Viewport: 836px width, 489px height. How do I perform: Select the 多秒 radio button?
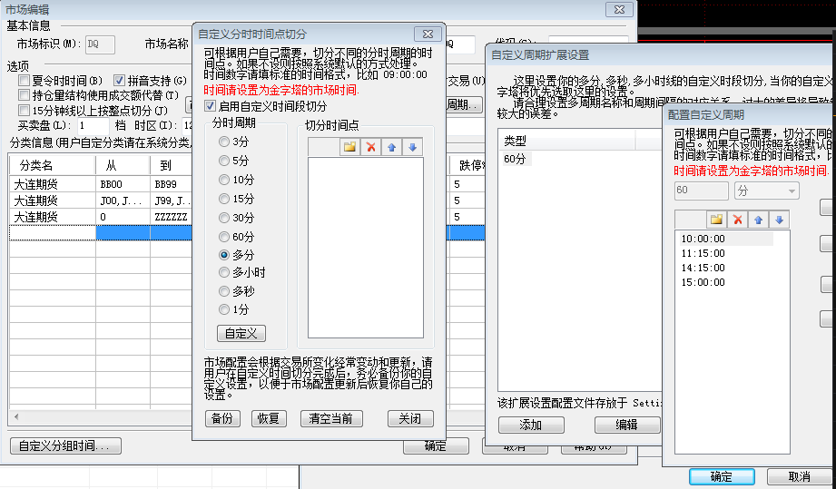224,291
